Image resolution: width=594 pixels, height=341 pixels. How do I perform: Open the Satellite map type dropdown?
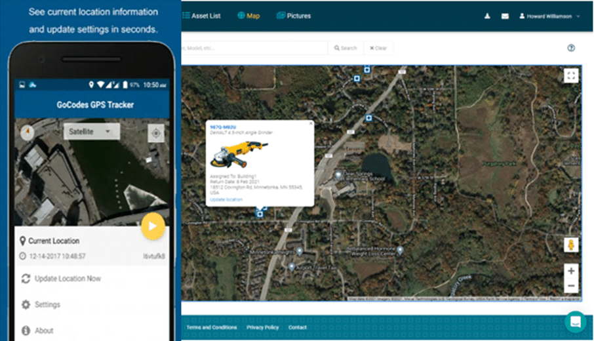pyautogui.click(x=91, y=132)
